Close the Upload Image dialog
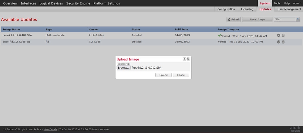 point(188,59)
